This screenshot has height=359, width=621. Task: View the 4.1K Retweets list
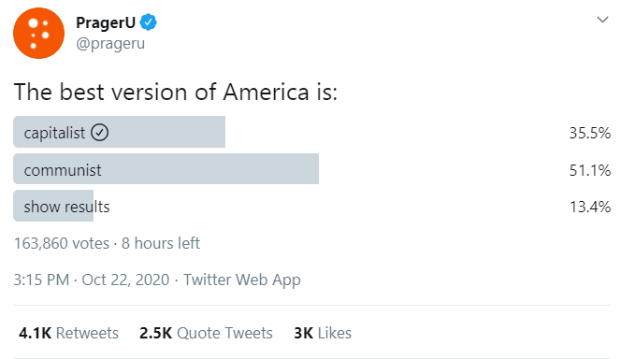click(68, 333)
